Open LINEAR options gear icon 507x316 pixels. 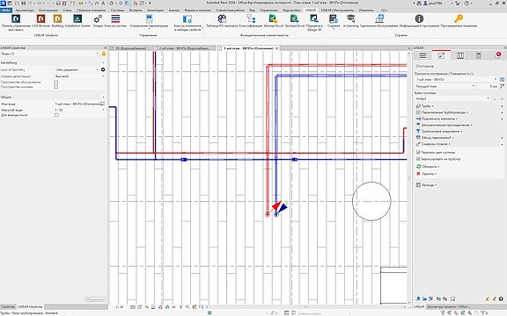click(x=98, y=21)
